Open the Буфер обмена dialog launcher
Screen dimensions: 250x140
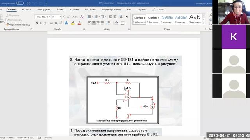31,30
